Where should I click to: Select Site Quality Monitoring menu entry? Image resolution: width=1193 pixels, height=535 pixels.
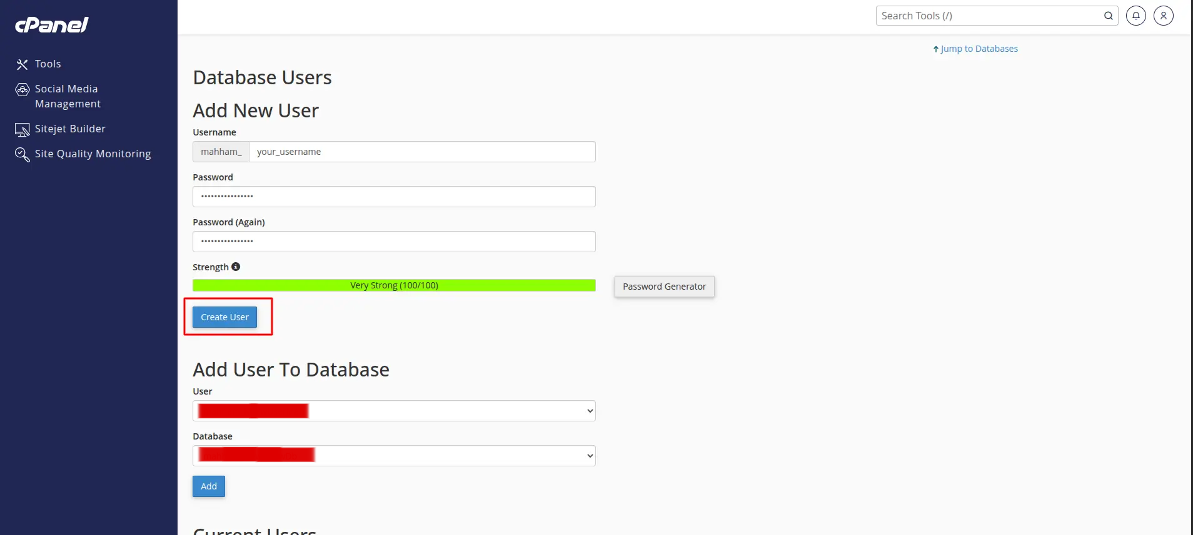(x=93, y=154)
